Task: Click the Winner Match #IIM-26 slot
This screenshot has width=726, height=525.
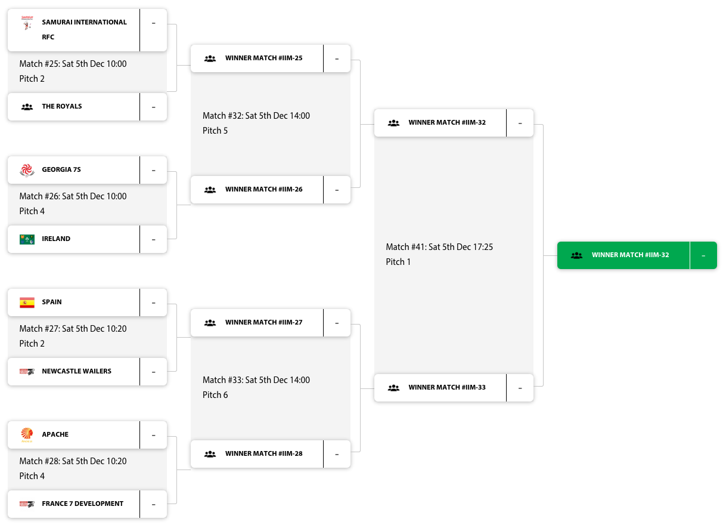Action: pos(263,190)
